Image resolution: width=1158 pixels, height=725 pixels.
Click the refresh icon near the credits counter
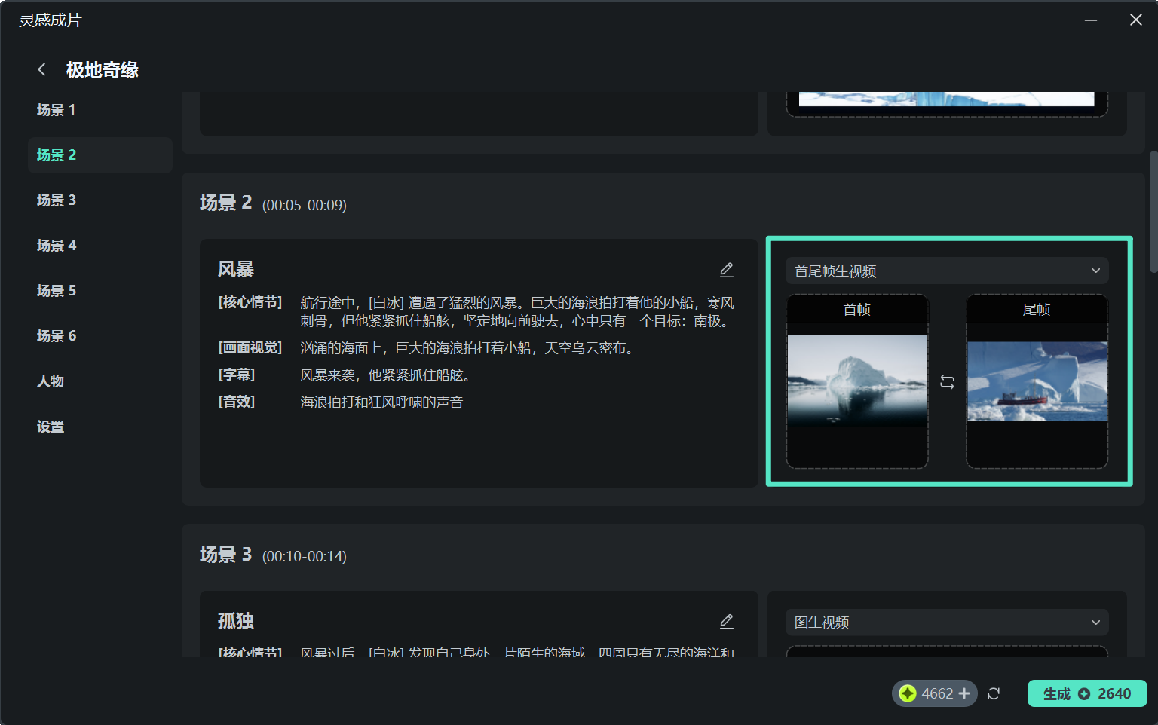(x=994, y=693)
